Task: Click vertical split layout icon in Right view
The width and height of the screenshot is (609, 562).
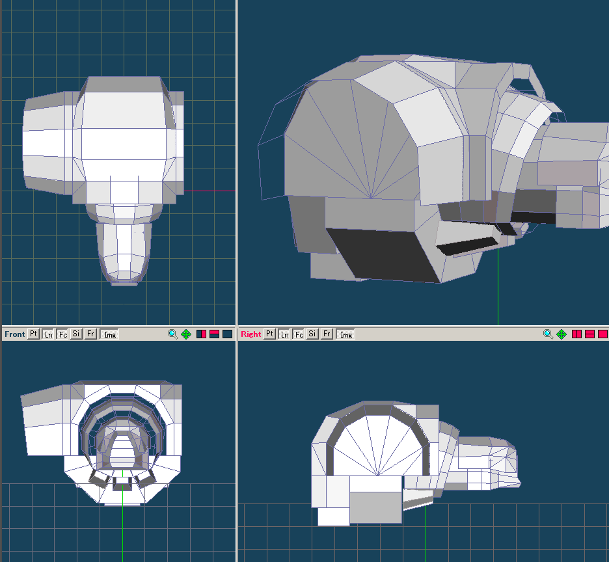Action: click(576, 334)
